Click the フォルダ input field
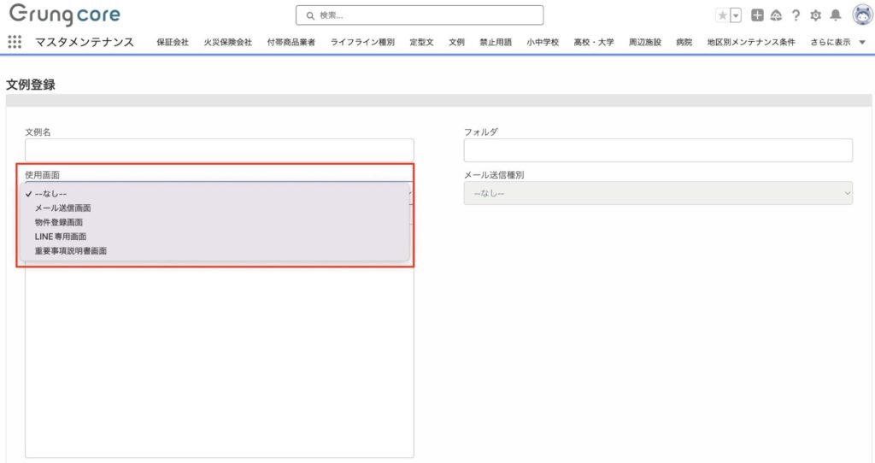This screenshot has height=463, width=875. [x=658, y=150]
